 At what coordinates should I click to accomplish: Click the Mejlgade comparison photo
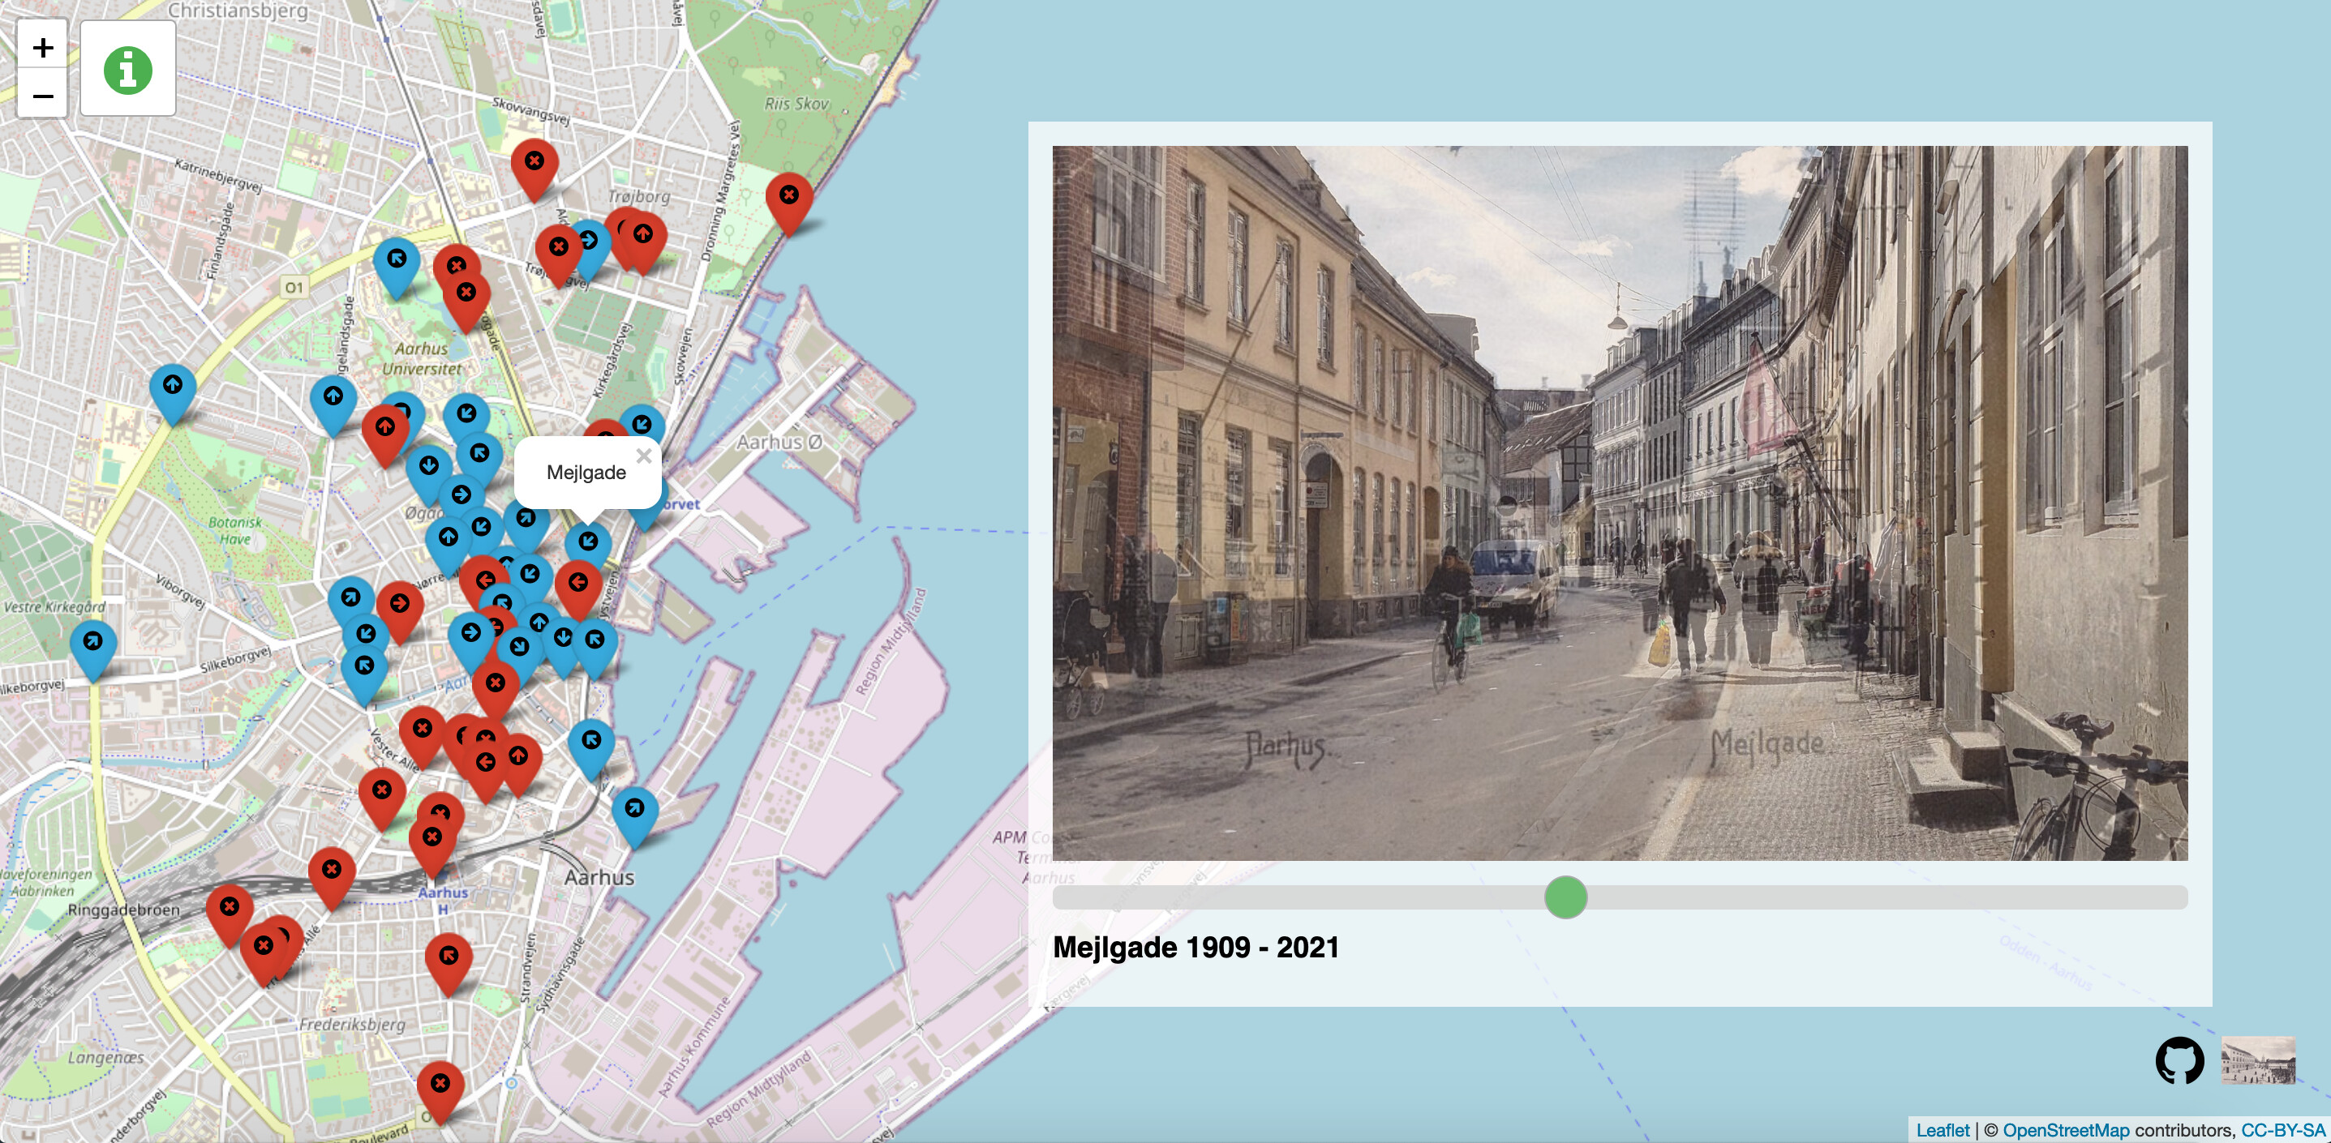pos(1620,503)
